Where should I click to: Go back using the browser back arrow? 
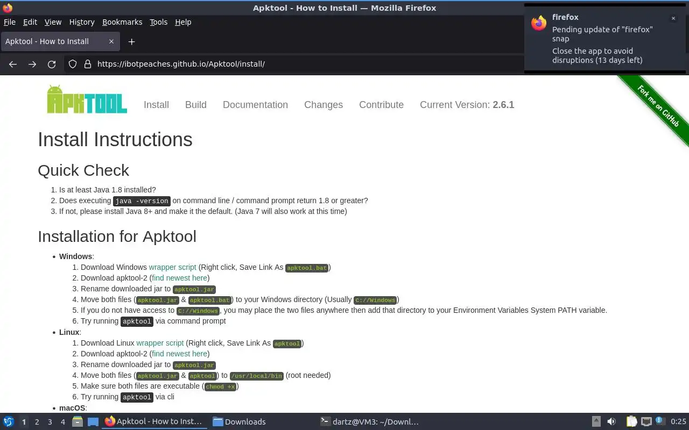click(13, 64)
